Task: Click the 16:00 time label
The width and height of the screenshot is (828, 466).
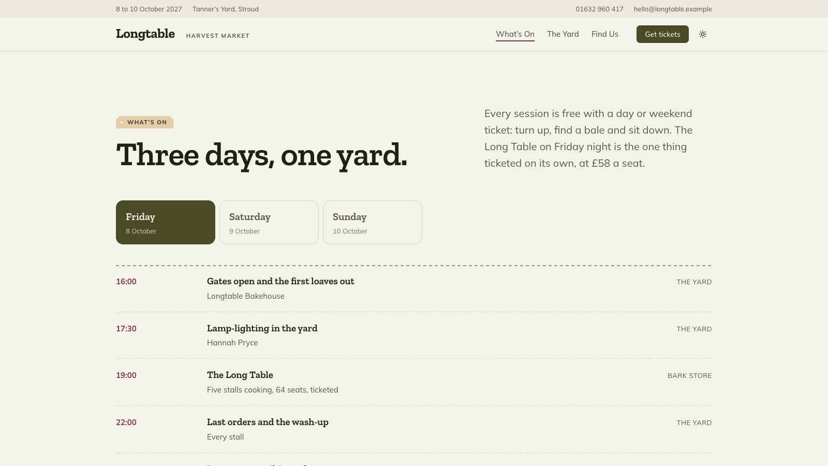Action: (x=126, y=282)
